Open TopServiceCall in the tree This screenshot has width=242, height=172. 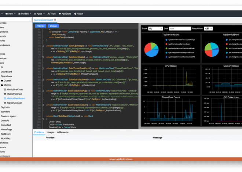tap(14, 103)
